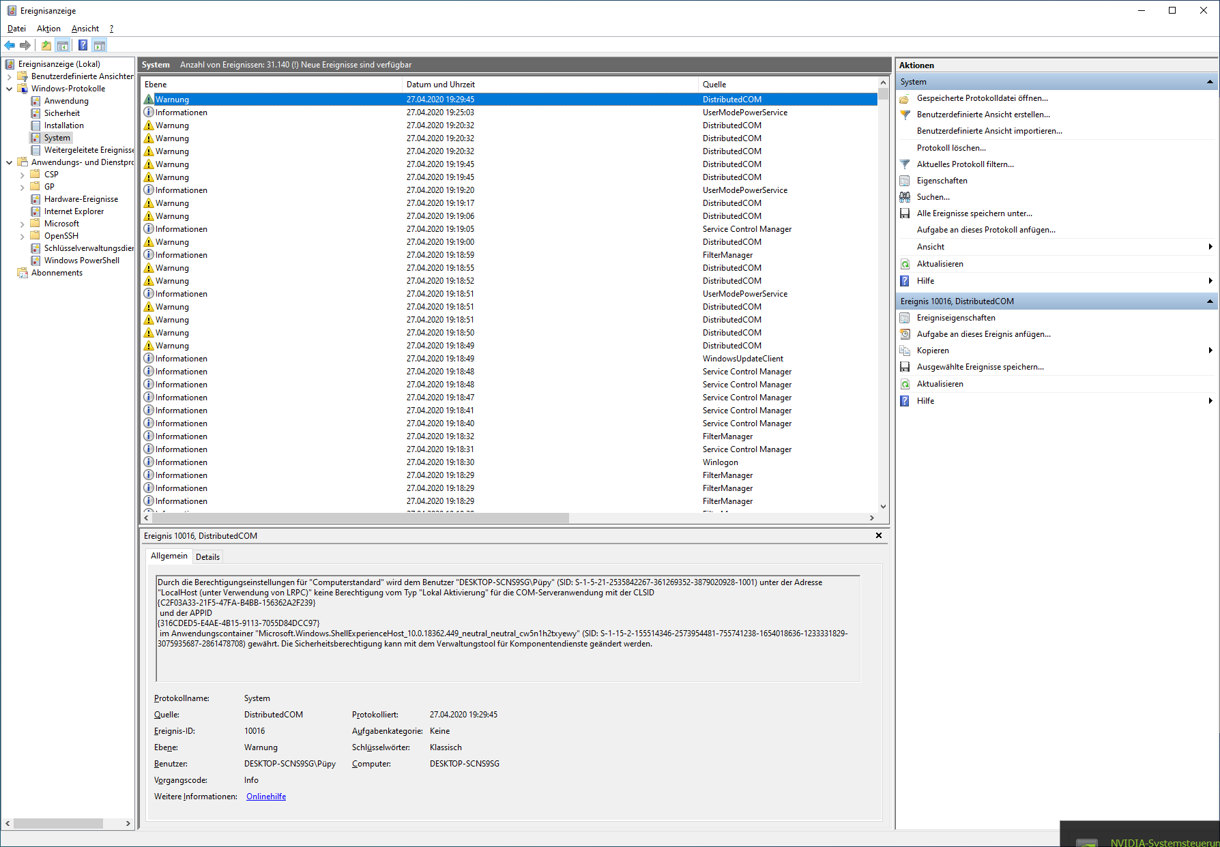Click Aufgabe an dieses Protokoll anfügen...
1220x847 pixels.
point(986,230)
